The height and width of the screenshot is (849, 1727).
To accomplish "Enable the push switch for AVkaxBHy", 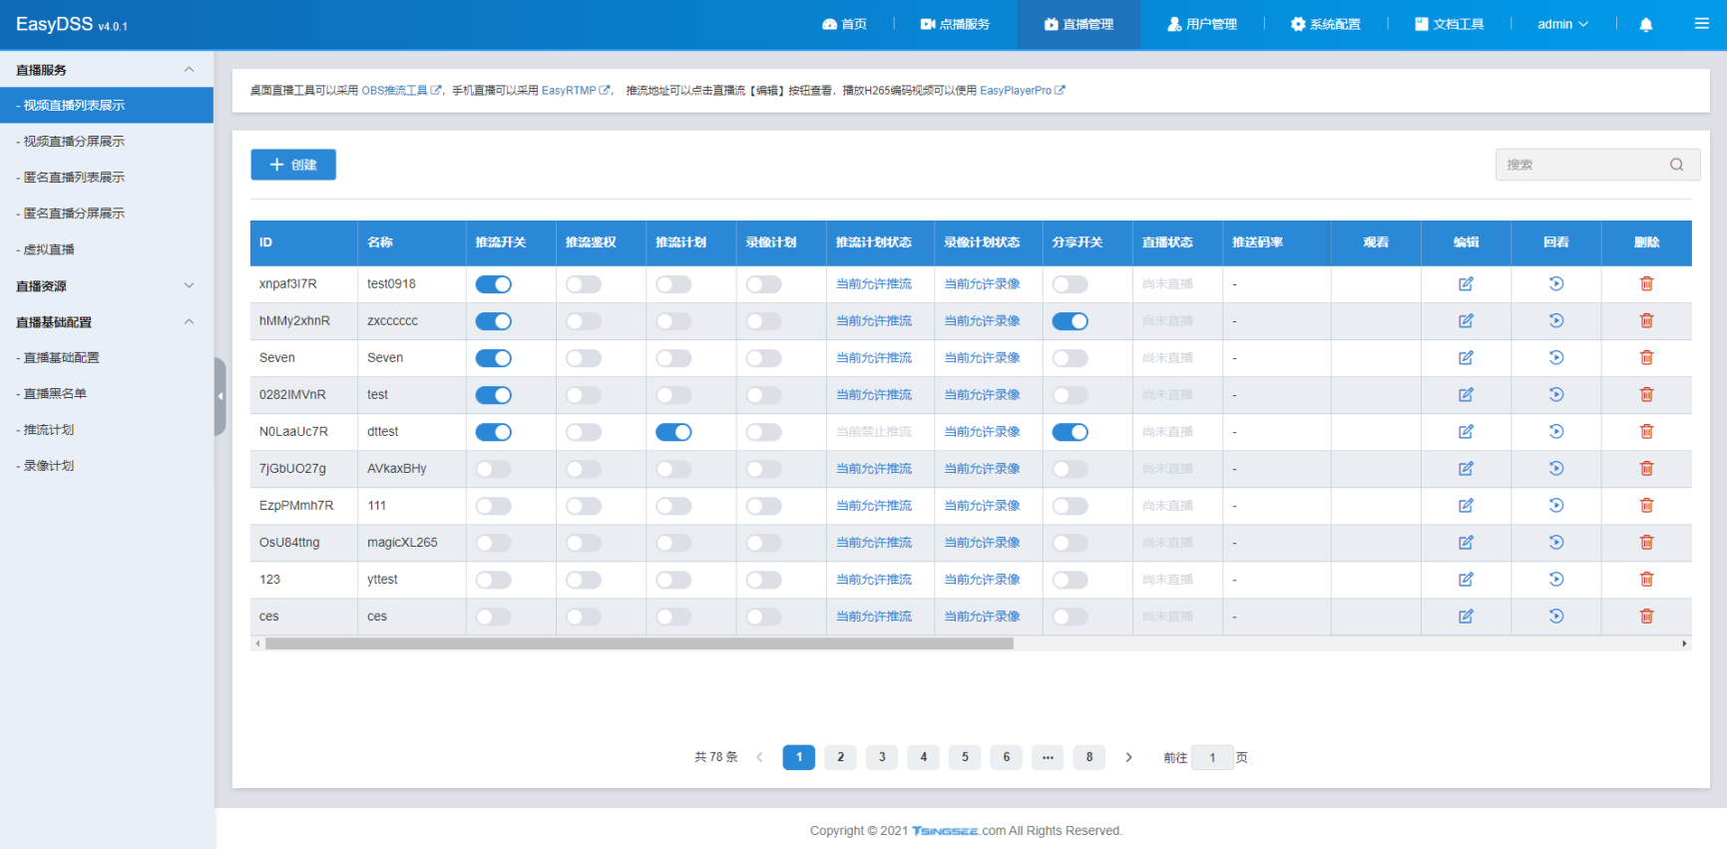I will pyautogui.click(x=494, y=469).
